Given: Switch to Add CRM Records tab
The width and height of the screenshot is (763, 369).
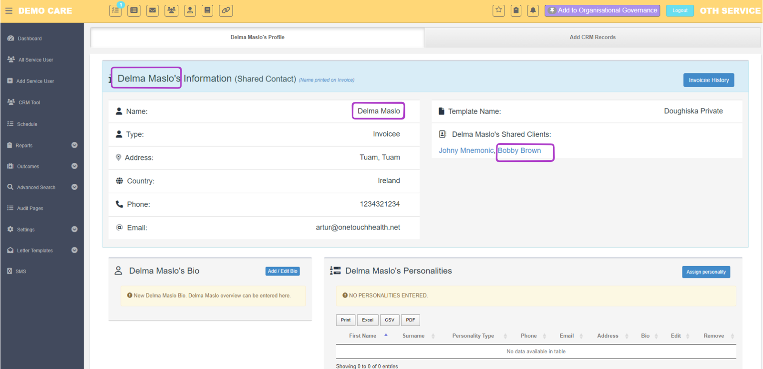Looking at the screenshot, I should tap(592, 37).
